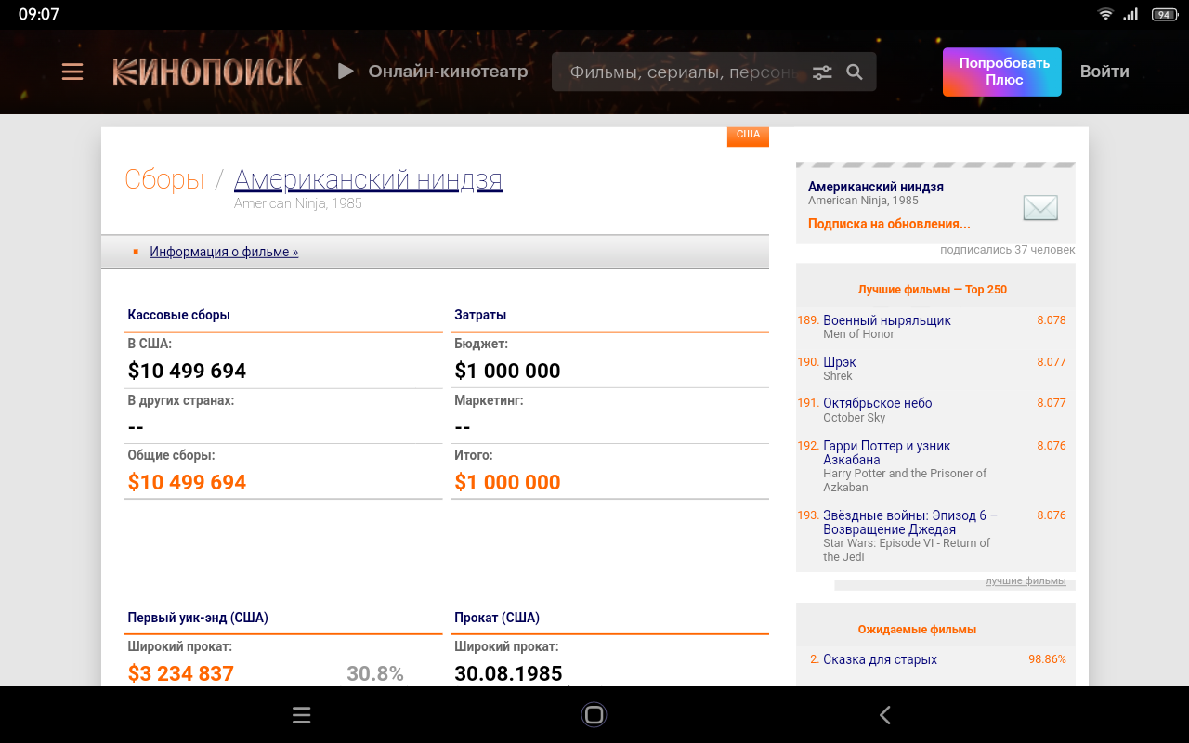
Task: Click the США orange tab label
Action: click(748, 136)
